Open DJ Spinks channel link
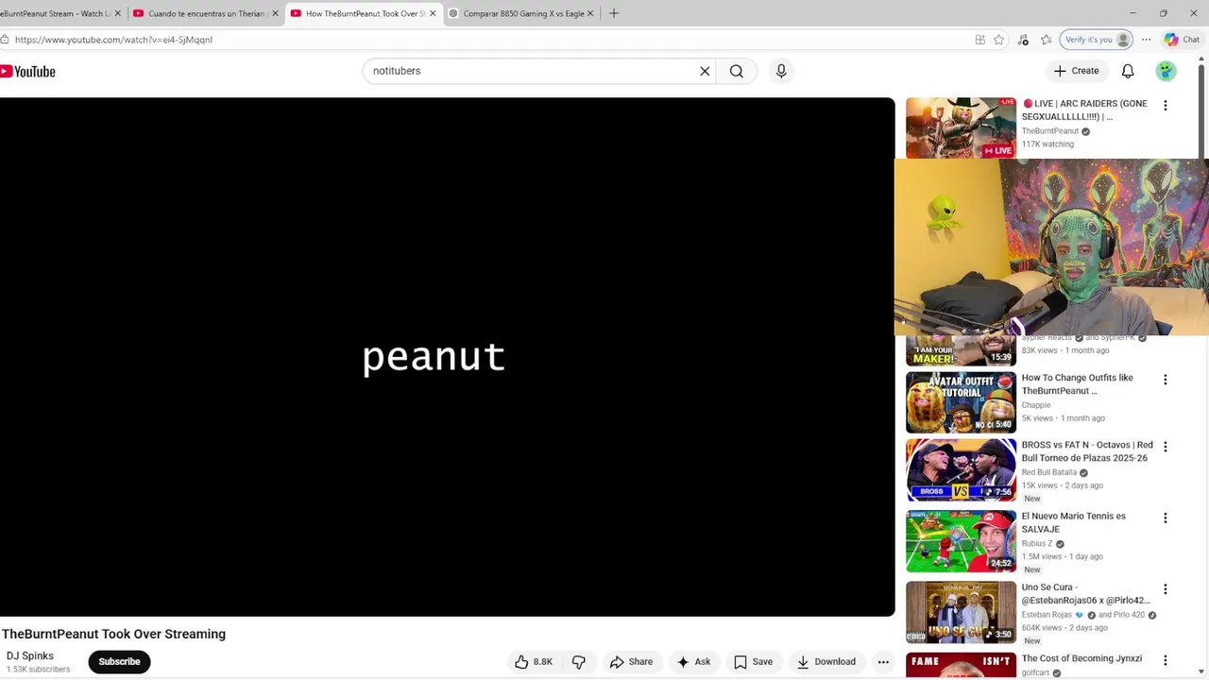 coord(30,655)
